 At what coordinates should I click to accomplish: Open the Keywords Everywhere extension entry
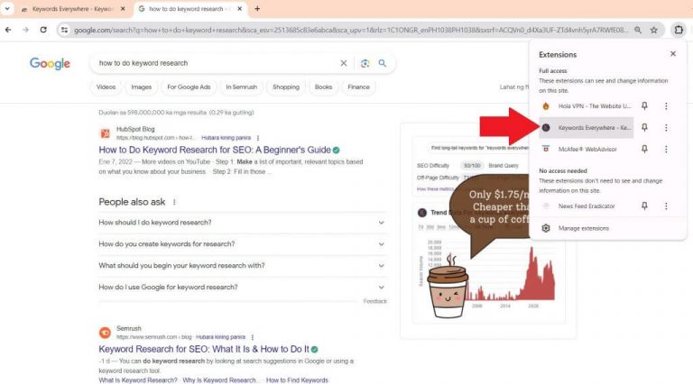coord(586,128)
